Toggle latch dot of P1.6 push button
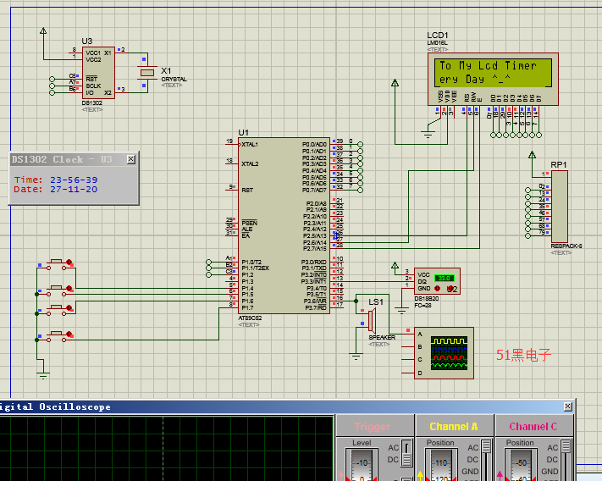The height and width of the screenshot is (481, 602). coord(69,308)
